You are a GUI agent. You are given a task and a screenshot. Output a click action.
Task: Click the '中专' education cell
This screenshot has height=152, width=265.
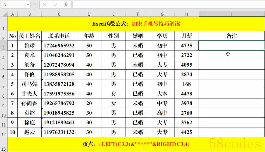pyautogui.click(x=162, y=103)
